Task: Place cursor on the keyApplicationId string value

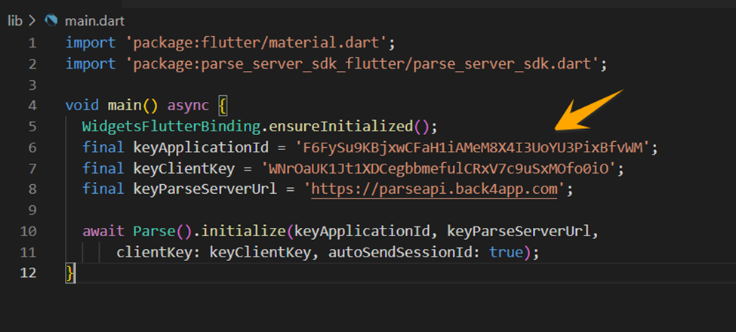Action: tap(473, 148)
